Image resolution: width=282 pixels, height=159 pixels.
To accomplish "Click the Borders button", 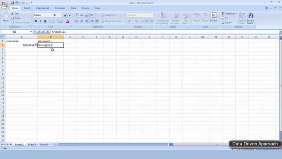I will [52, 21].
